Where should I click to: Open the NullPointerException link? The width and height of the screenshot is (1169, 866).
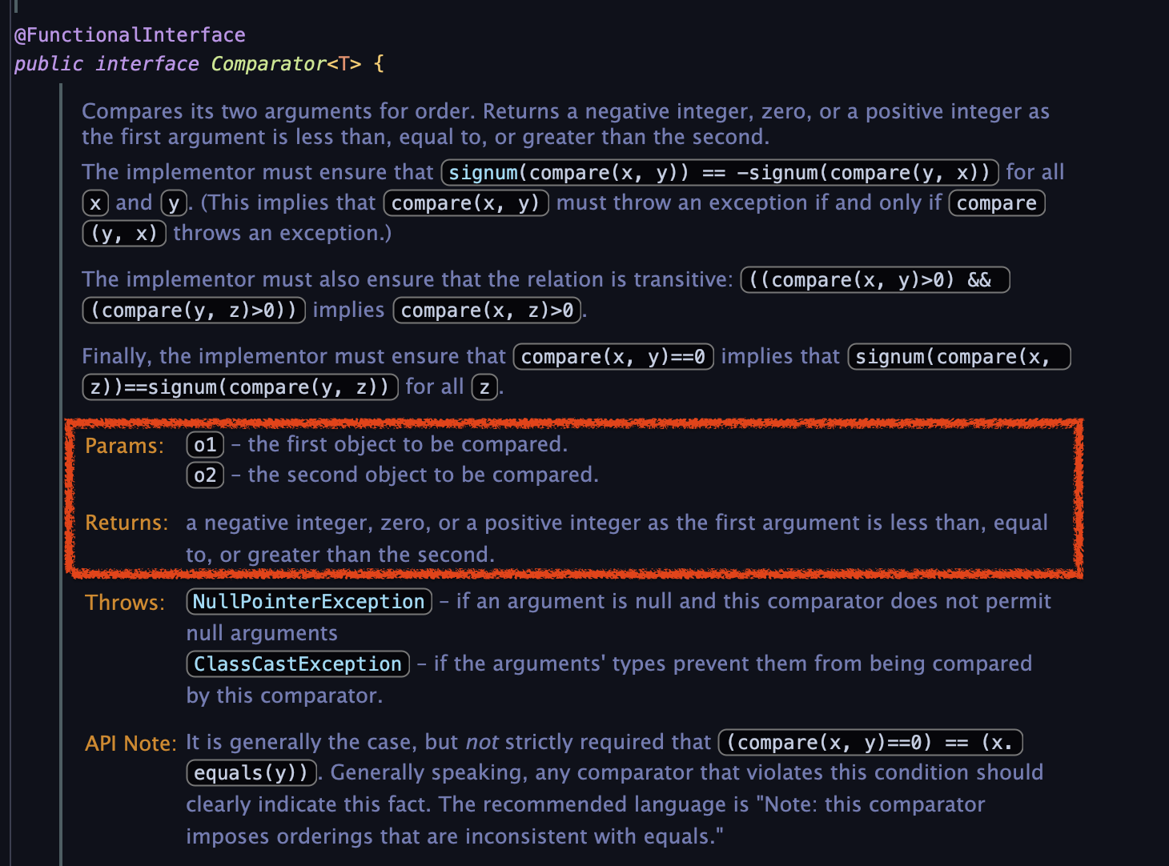(308, 602)
